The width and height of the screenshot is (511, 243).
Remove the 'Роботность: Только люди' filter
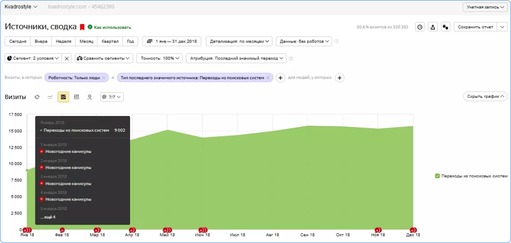coord(103,78)
